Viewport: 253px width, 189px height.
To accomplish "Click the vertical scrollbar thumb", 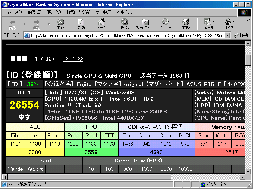I will pyautogui.click(x=248, y=60).
